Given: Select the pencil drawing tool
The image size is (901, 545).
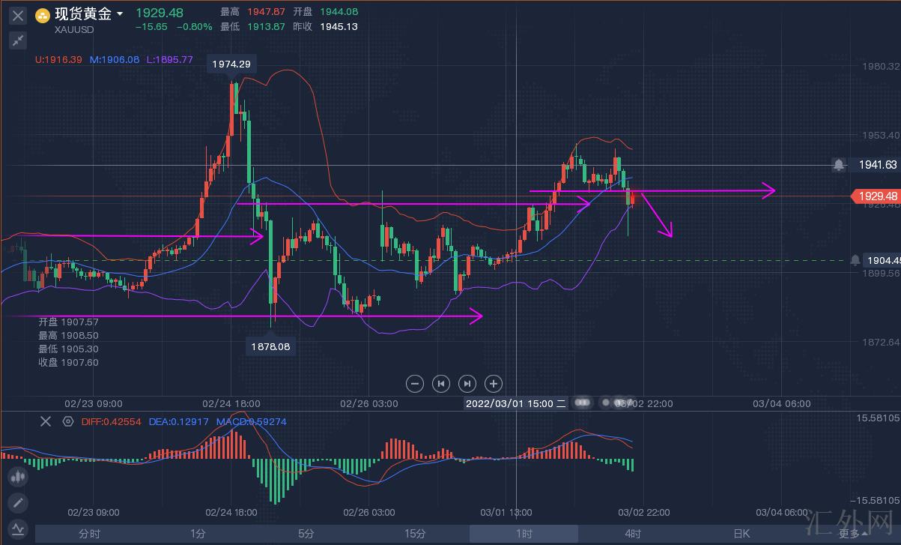Looking at the screenshot, I should (x=18, y=502).
